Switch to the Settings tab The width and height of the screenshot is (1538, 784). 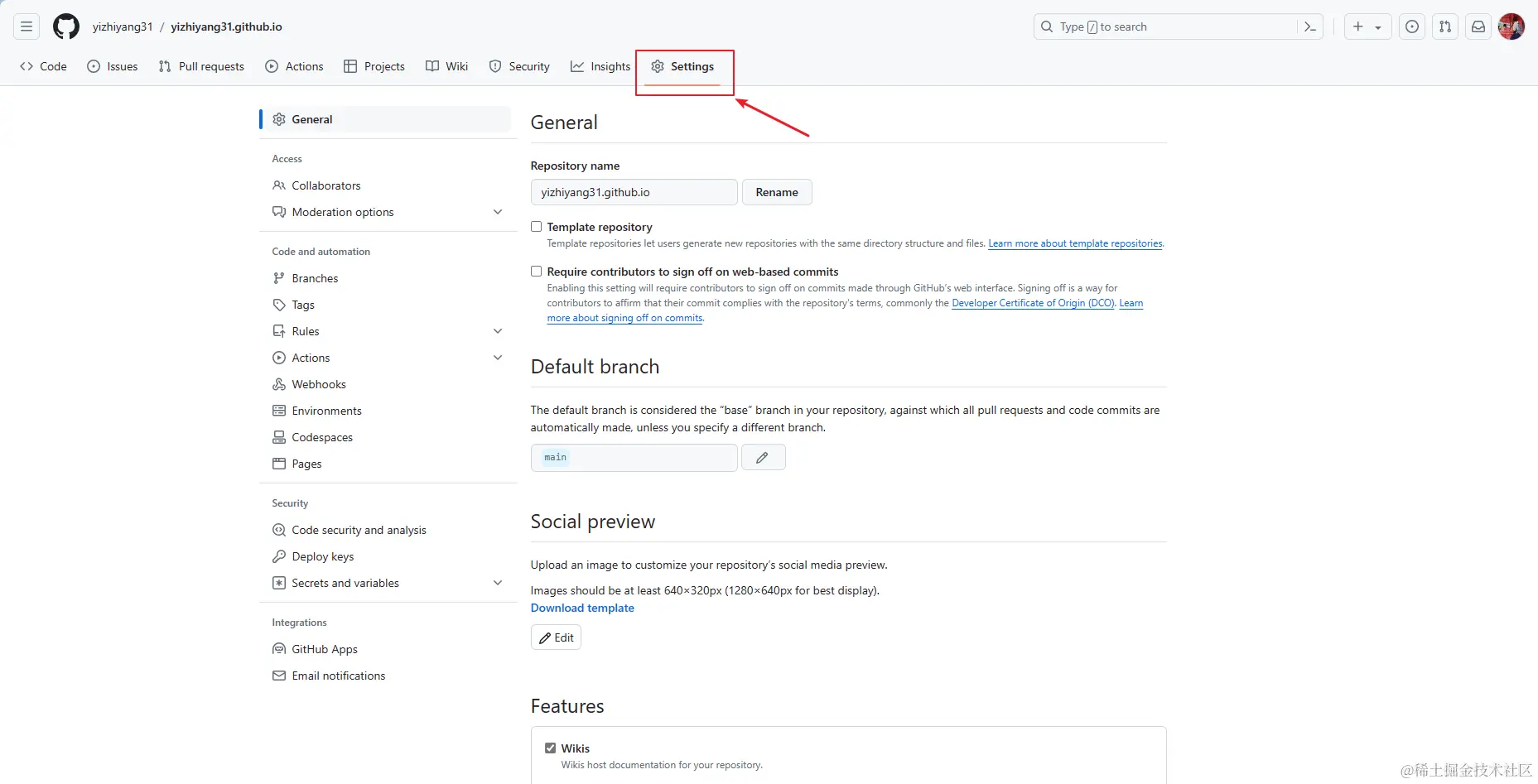[x=683, y=66]
